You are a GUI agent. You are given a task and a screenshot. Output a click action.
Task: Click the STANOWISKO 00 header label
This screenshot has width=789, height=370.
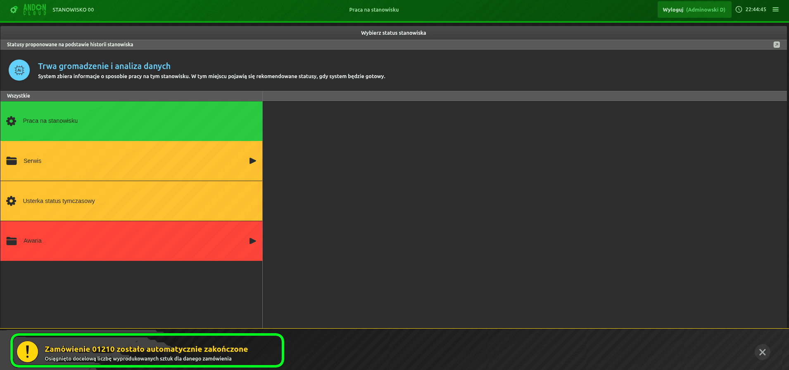[73, 10]
